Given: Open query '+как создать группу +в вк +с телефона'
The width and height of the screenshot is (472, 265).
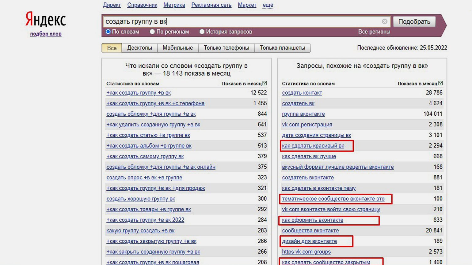Looking at the screenshot, I should tap(155, 103).
